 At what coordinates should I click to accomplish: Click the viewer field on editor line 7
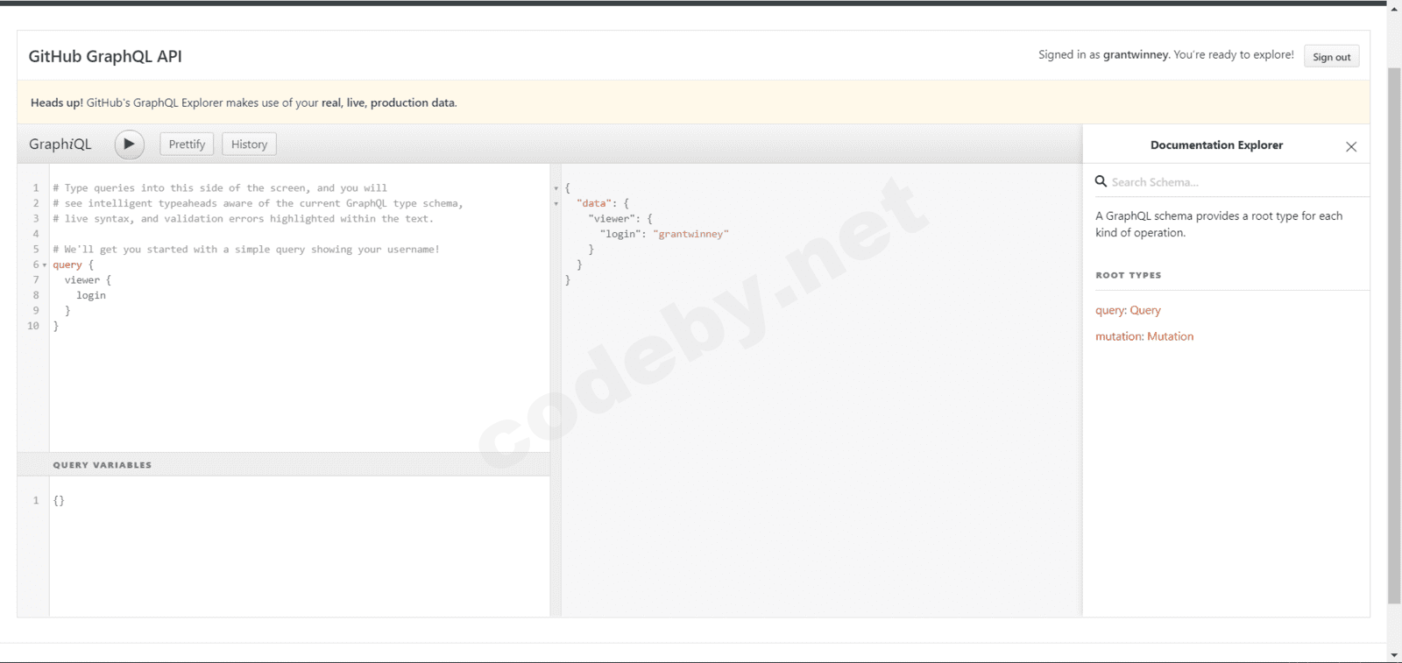(82, 280)
